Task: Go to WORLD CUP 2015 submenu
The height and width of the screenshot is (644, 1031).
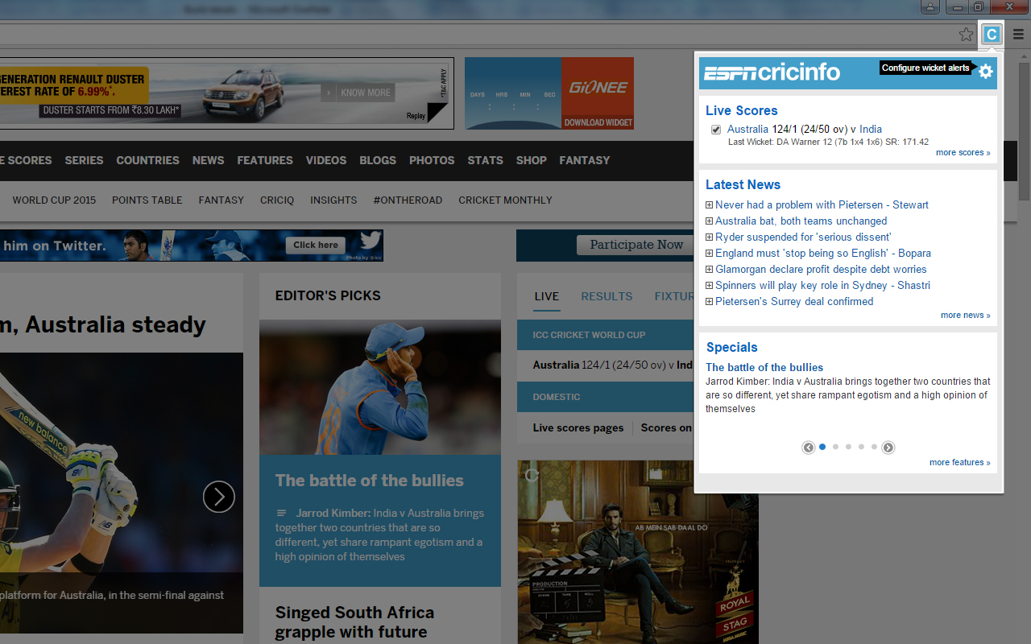Action: pos(54,200)
